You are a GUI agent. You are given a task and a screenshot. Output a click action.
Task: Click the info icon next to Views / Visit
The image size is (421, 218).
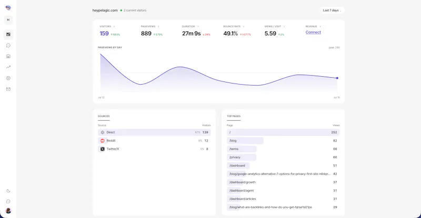(284, 27)
